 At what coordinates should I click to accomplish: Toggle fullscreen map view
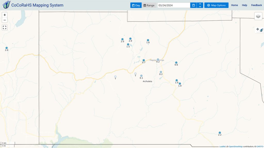(x=5, y=27)
